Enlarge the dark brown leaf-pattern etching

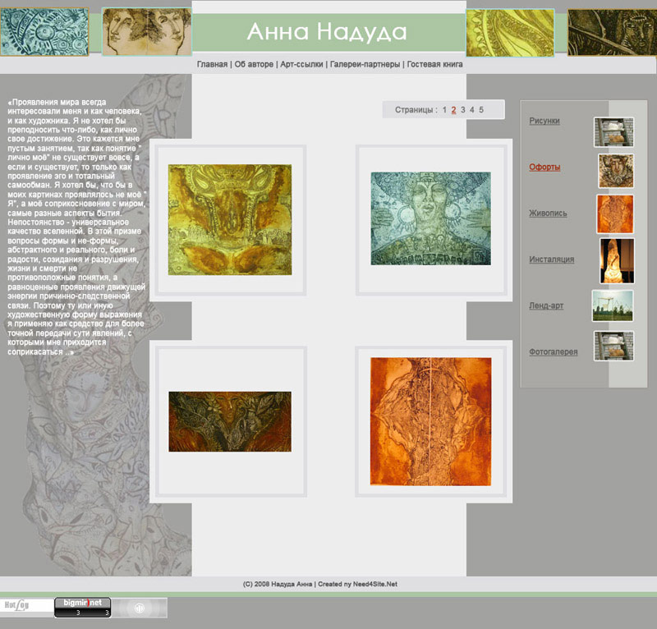(x=230, y=421)
